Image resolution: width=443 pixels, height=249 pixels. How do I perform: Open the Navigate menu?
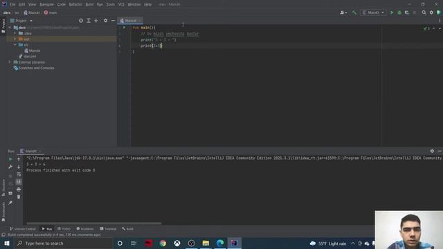pos(46,5)
